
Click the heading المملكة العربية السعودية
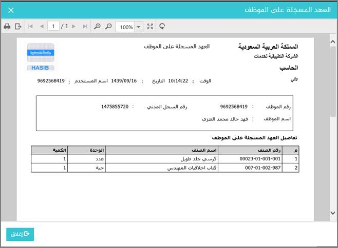[268, 46]
